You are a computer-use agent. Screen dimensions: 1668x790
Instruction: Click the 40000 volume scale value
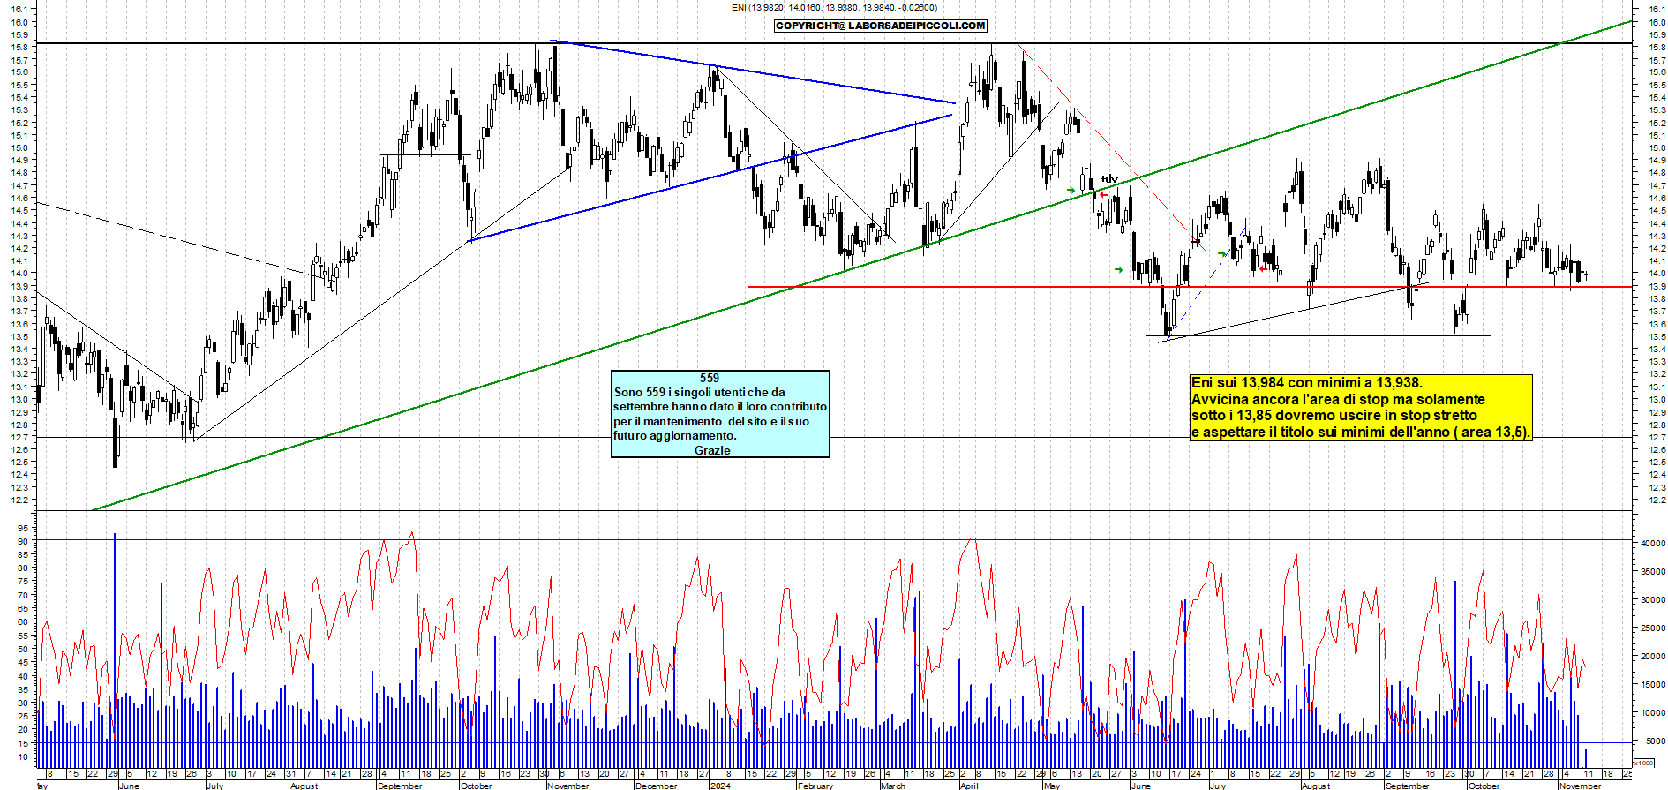(x=1653, y=544)
